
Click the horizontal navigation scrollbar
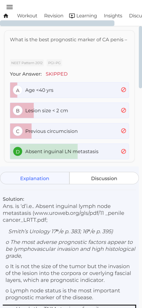pyautogui.click(x=57, y=23)
